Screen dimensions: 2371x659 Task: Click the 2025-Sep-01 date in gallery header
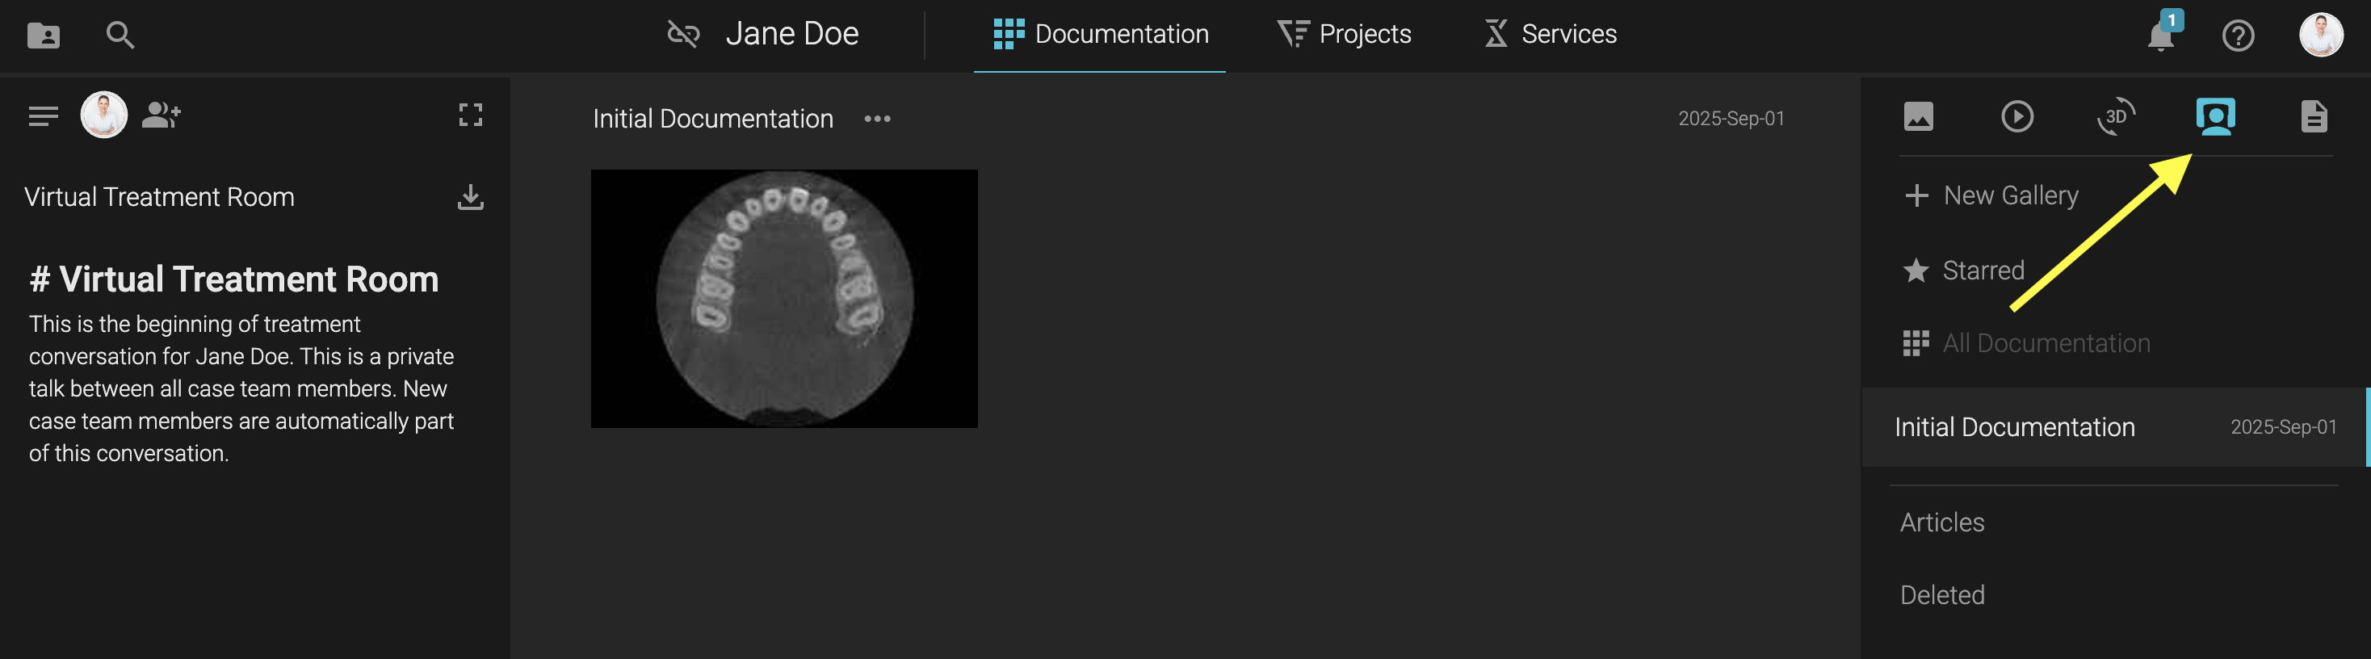point(1731,119)
